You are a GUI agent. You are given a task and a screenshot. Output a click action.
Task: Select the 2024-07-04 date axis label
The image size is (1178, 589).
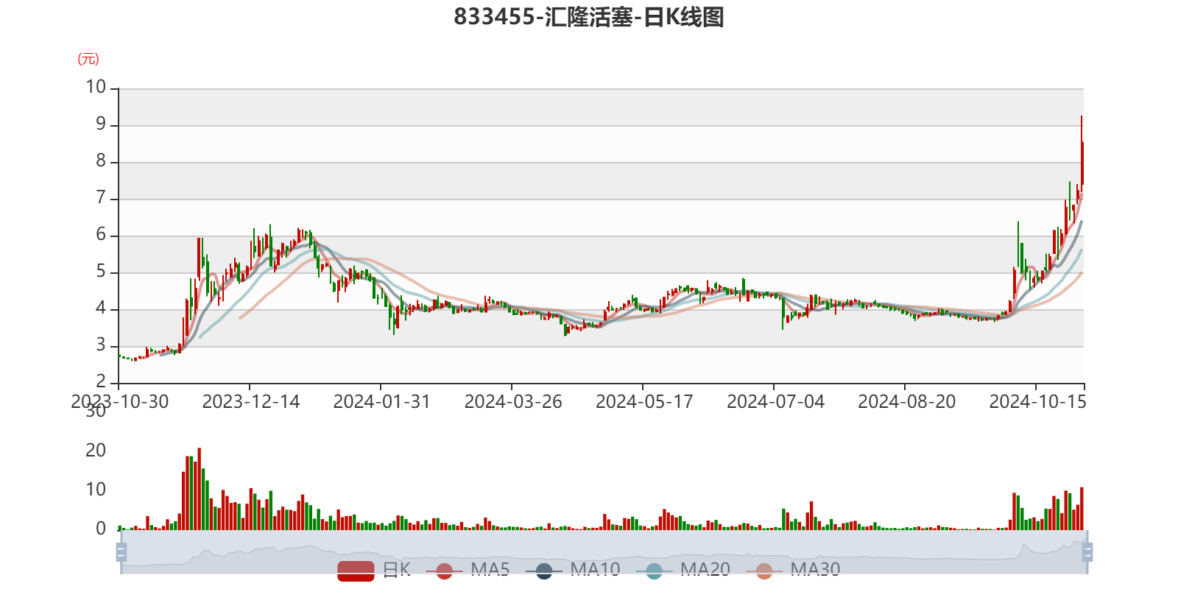(x=775, y=402)
